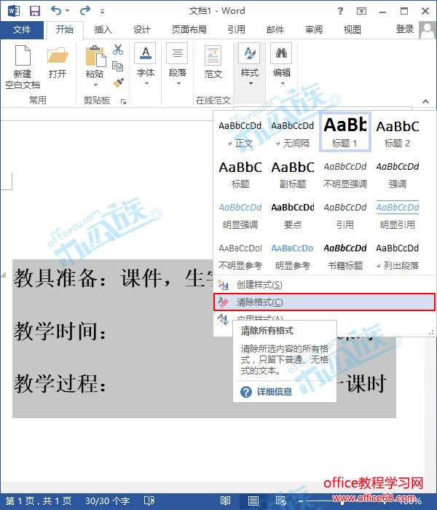Click the Cut scissors icon

coord(118,50)
